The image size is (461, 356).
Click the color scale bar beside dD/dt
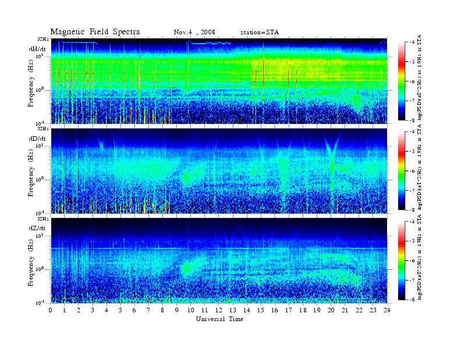coord(402,171)
